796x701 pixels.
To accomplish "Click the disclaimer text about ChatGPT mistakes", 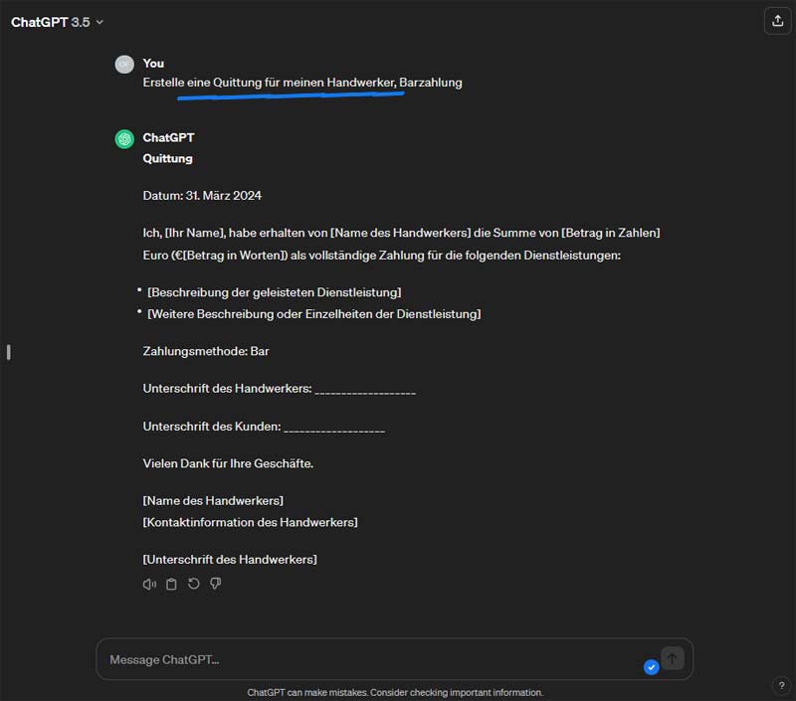I will click(395, 692).
